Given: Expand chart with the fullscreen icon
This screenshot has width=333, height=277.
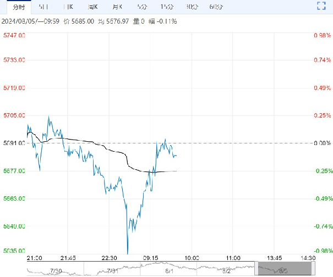Looking at the screenshot, I should (323, 7).
